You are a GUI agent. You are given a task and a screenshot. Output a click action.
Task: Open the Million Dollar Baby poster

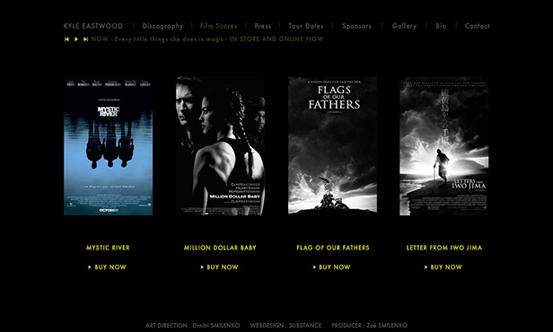pyautogui.click(x=221, y=146)
